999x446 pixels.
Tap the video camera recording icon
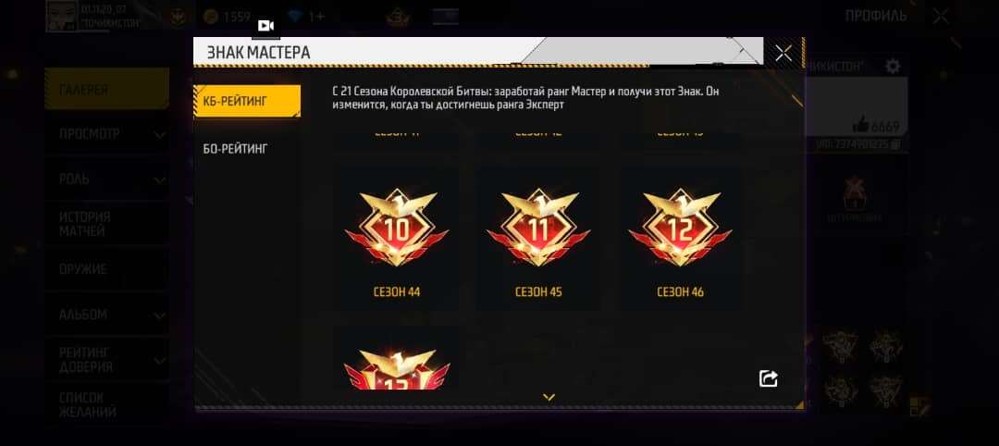[x=266, y=26]
